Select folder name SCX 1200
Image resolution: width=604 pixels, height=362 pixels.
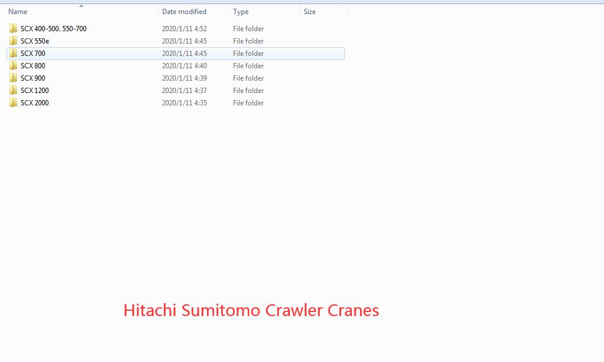pos(35,90)
